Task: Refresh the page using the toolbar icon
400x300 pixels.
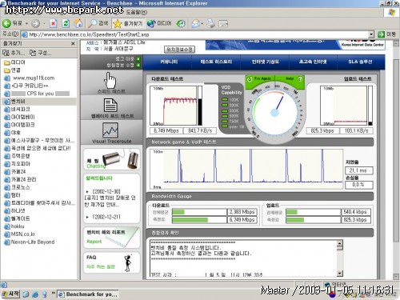Action: click(66, 24)
